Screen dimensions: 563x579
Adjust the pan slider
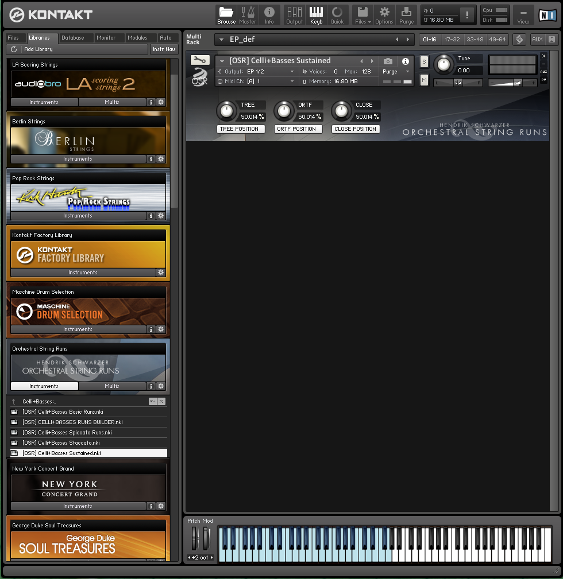[x=458, y=83]
